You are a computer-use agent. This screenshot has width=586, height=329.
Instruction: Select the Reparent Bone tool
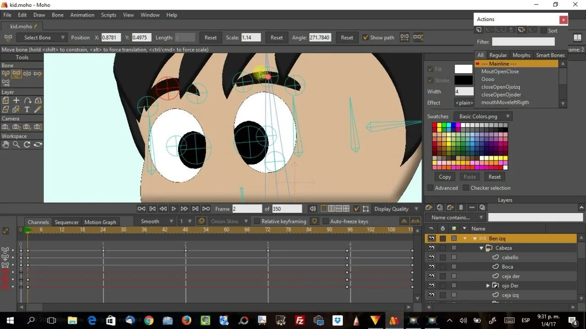pyautogui.click(x=38, y=74)
